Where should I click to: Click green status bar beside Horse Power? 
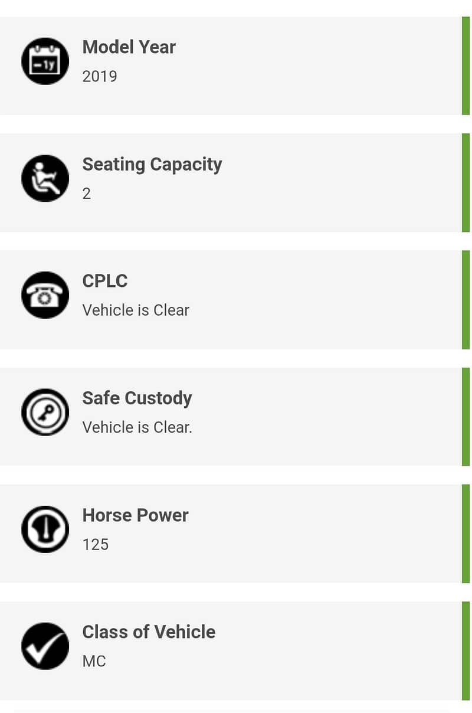tap(466, 534)
